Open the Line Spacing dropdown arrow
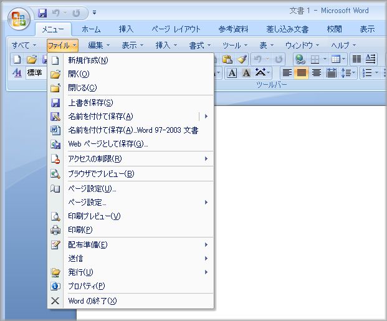This screenshot has height=321, width=387. click(353, 72)
